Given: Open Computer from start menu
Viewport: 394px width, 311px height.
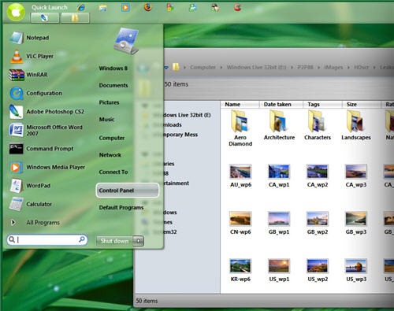Looking at the screenshot, I should 112,138.
